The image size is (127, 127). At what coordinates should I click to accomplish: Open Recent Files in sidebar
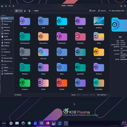[x=7, y=58]
